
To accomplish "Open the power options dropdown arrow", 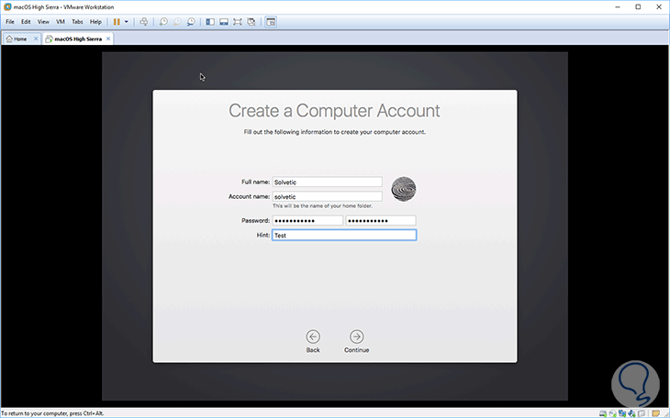I will (126, 22).
